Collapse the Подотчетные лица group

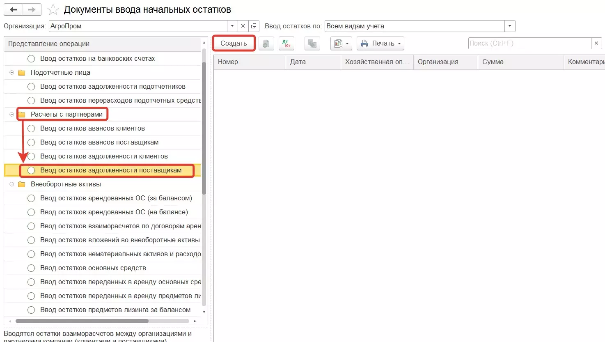(11, 73)
